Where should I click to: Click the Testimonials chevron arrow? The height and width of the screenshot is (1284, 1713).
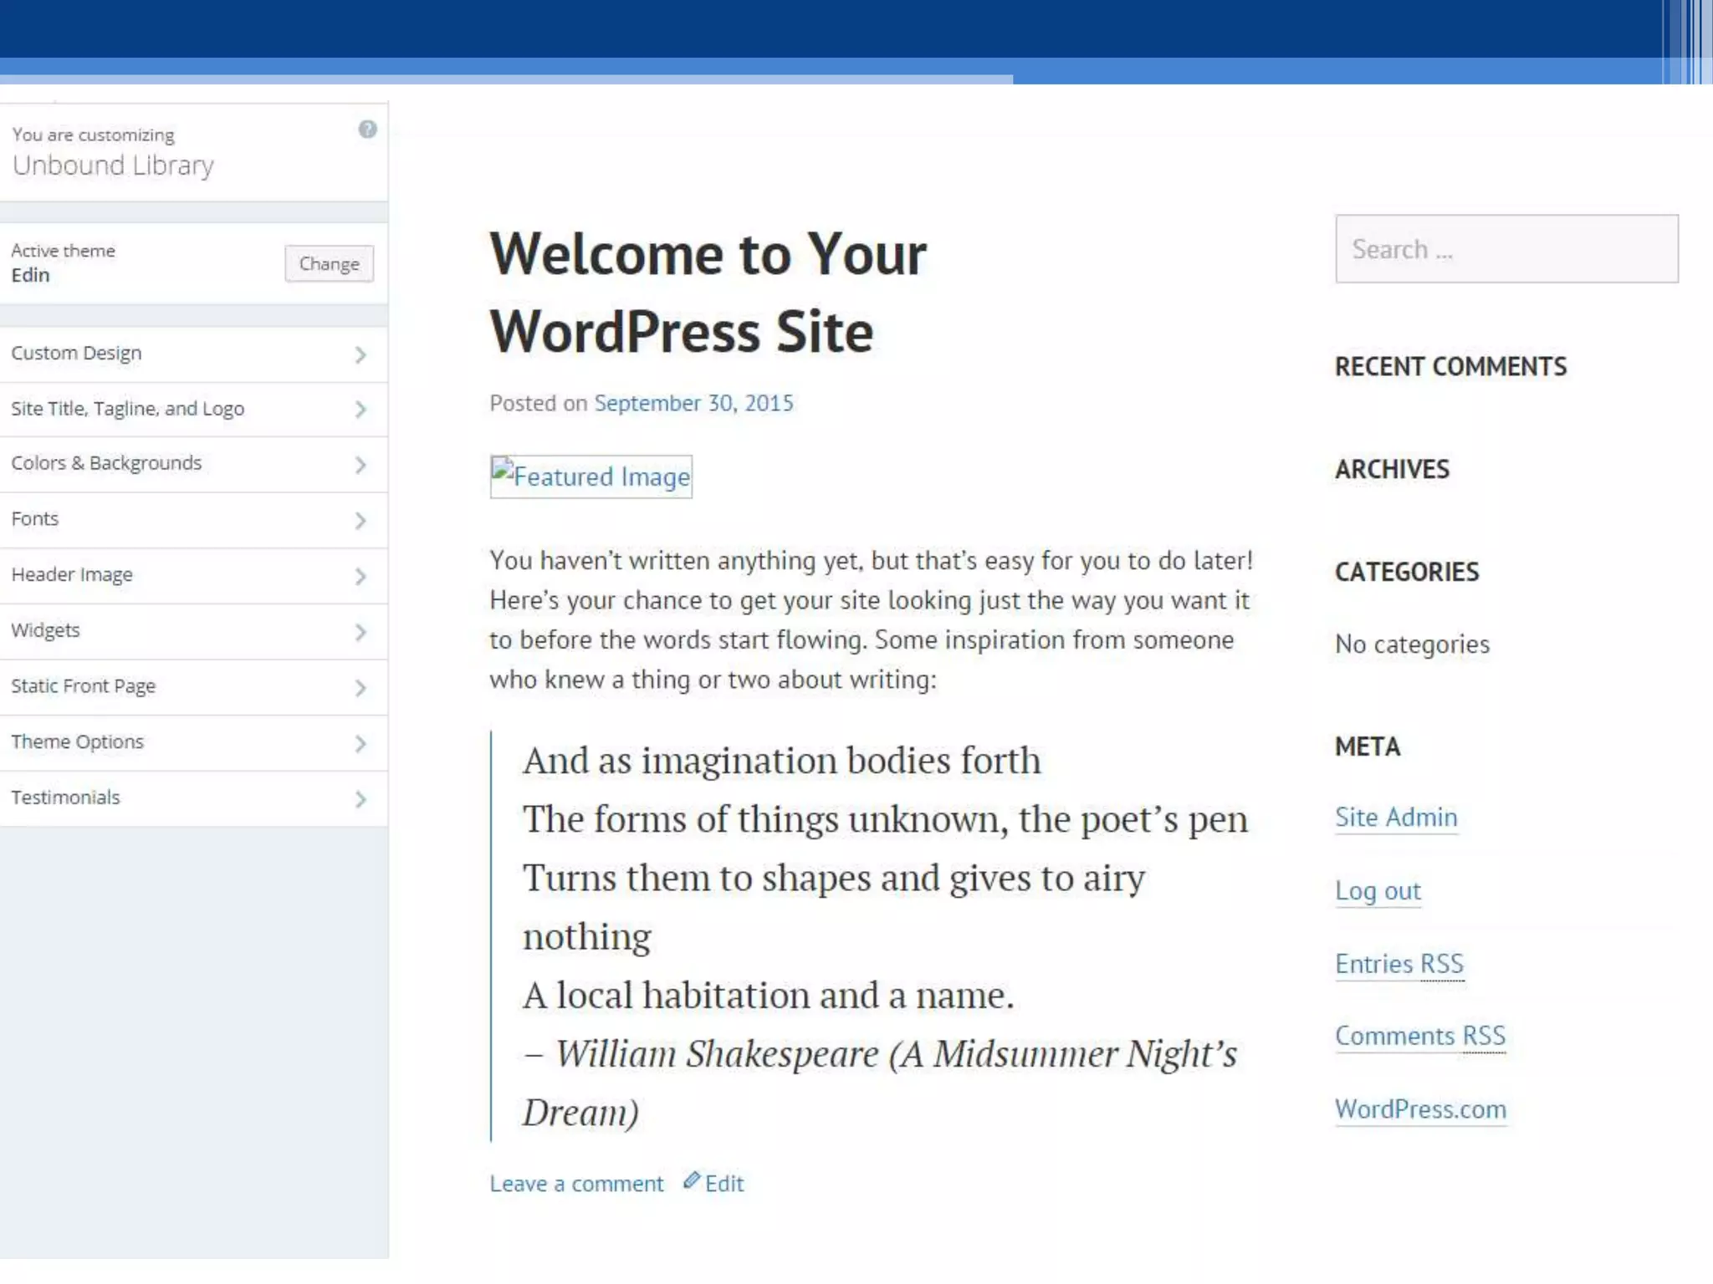click(360, 799)
